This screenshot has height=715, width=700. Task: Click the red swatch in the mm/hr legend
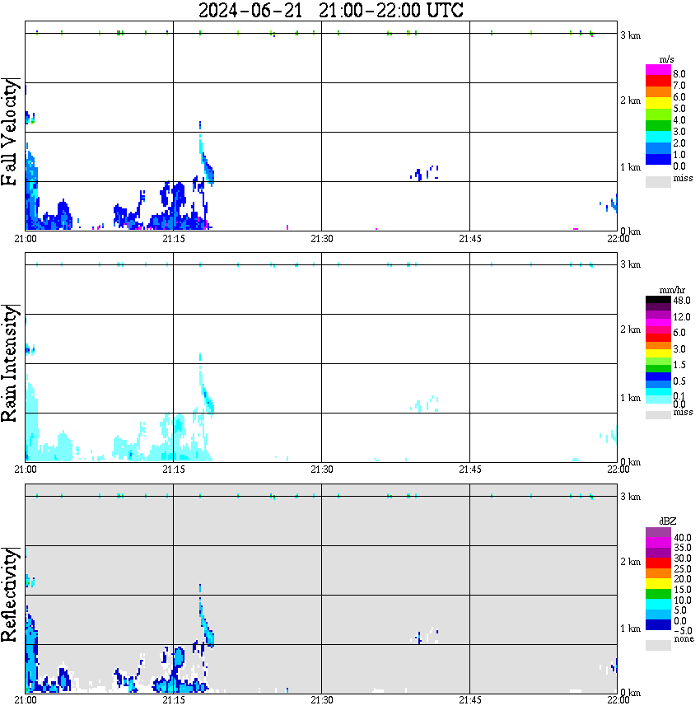658,338
